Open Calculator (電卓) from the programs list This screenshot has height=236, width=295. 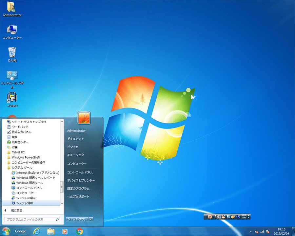coord(15,137)
